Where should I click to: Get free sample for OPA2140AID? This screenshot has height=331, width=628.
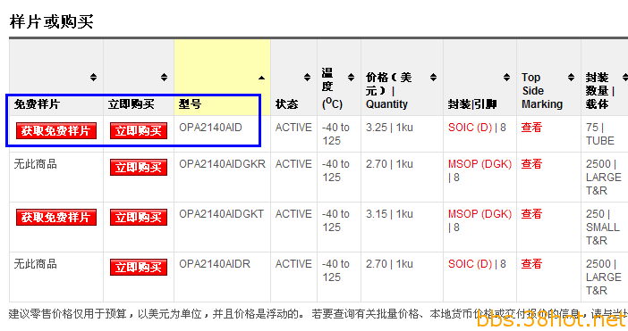click(56, 131)
